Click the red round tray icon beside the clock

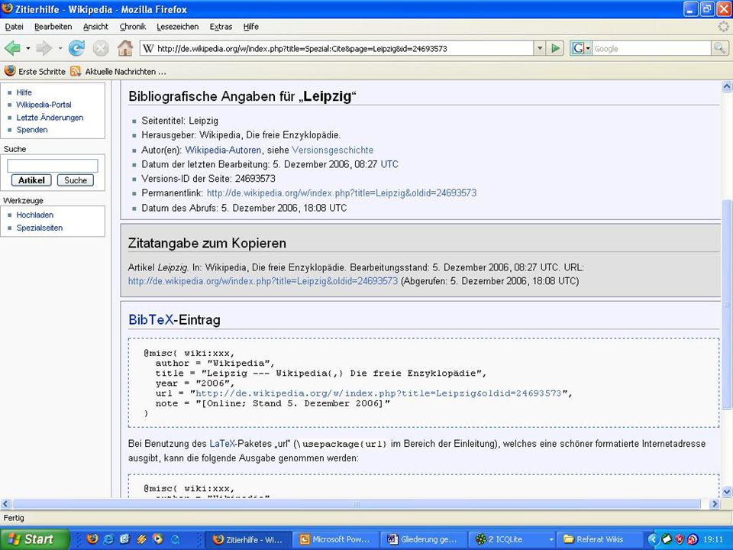(693, 539)
